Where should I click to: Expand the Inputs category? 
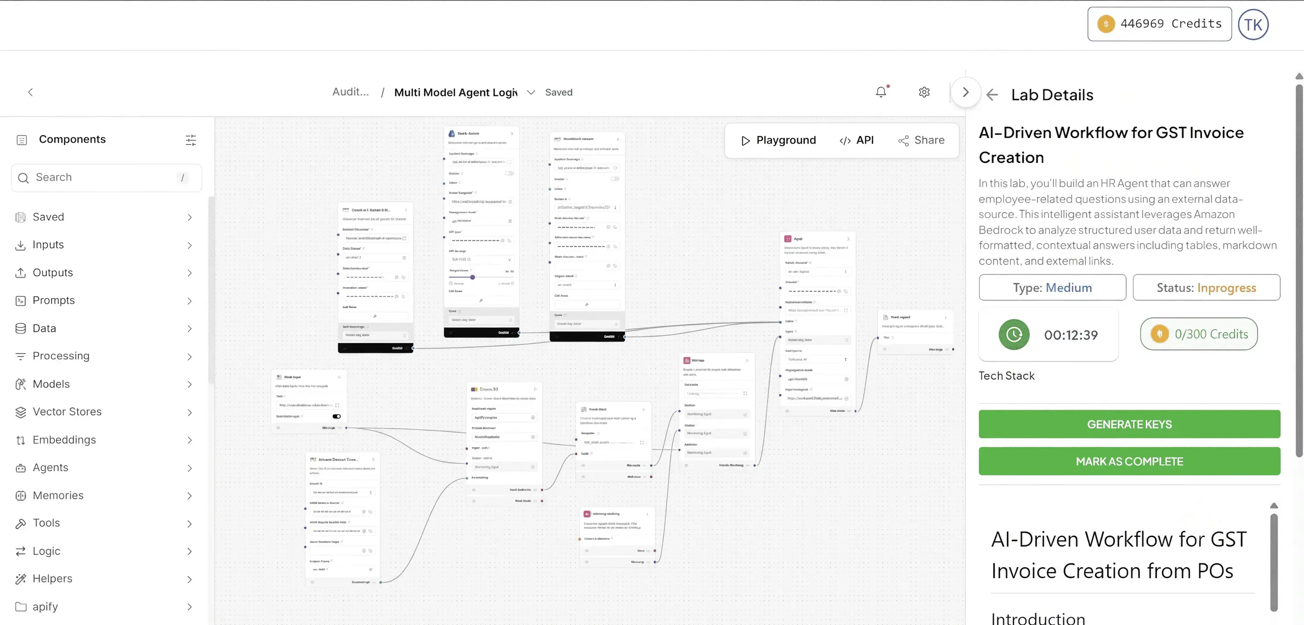coord(189,245)
